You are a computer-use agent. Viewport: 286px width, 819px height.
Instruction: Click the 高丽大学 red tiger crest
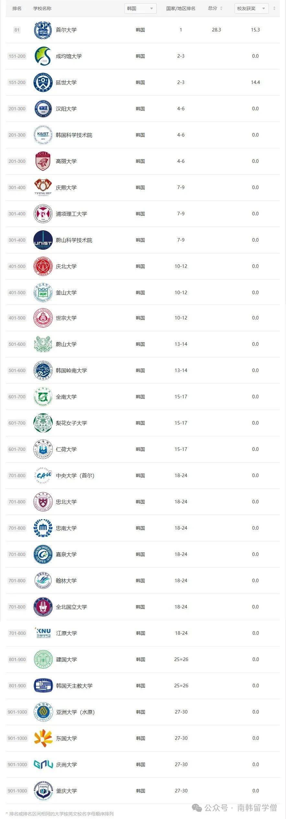pyautogui.click(x=43, y=161)
